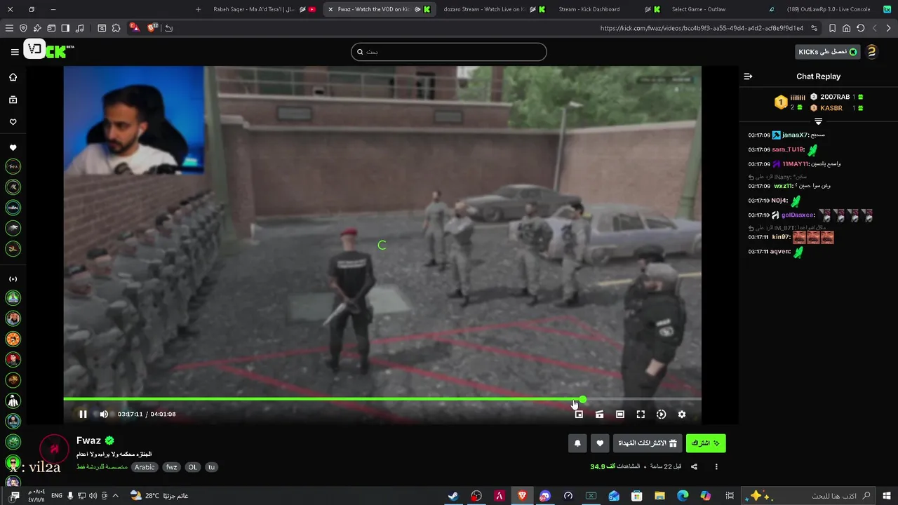Click janaaX7 username in chat
Screen dimensions: 898x505
794,135
